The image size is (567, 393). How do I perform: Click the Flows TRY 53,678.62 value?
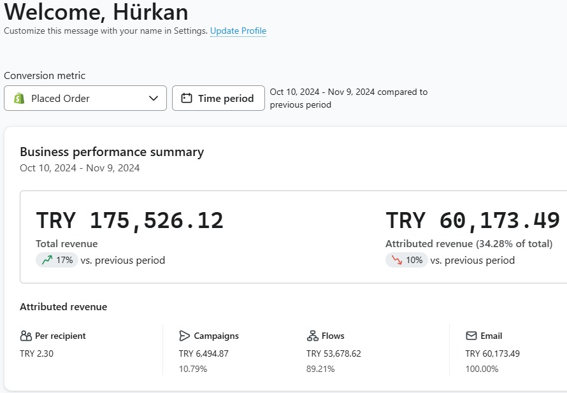coord(333,354)
